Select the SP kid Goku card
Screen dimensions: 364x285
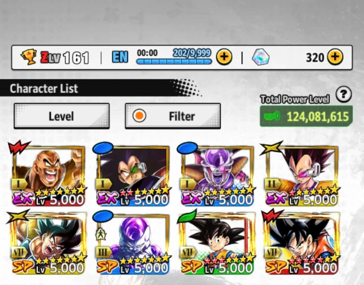[x=217, y=243]
